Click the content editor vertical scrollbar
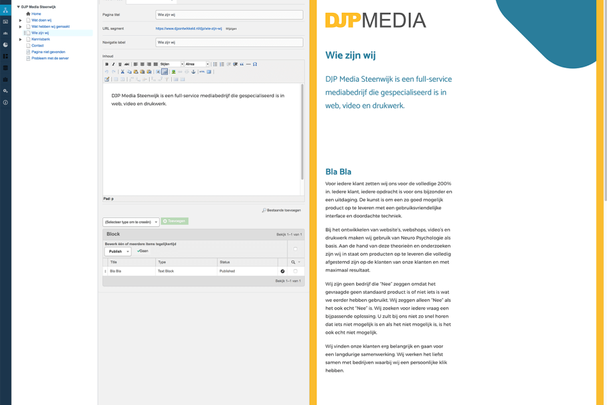The height and width of the screenshot is (405, 607). (x=302, y=132)
